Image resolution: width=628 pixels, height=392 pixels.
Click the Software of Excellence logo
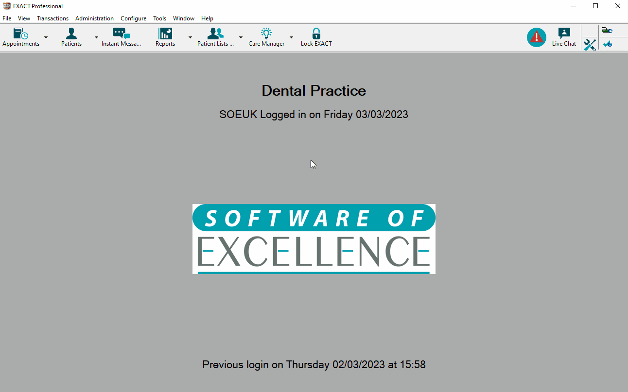(x=314, y=239)
